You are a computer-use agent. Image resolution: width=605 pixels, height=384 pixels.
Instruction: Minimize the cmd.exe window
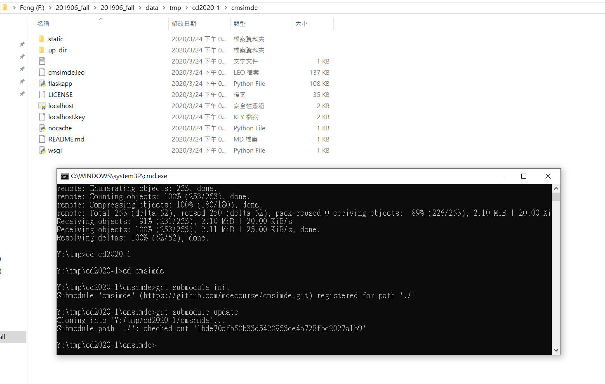point(500,176)
